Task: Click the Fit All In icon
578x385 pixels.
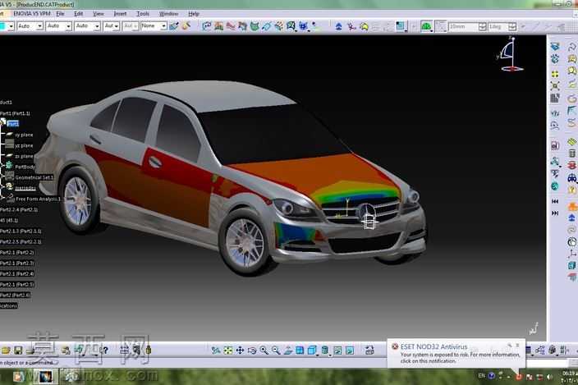Action: tap(228, 351)
